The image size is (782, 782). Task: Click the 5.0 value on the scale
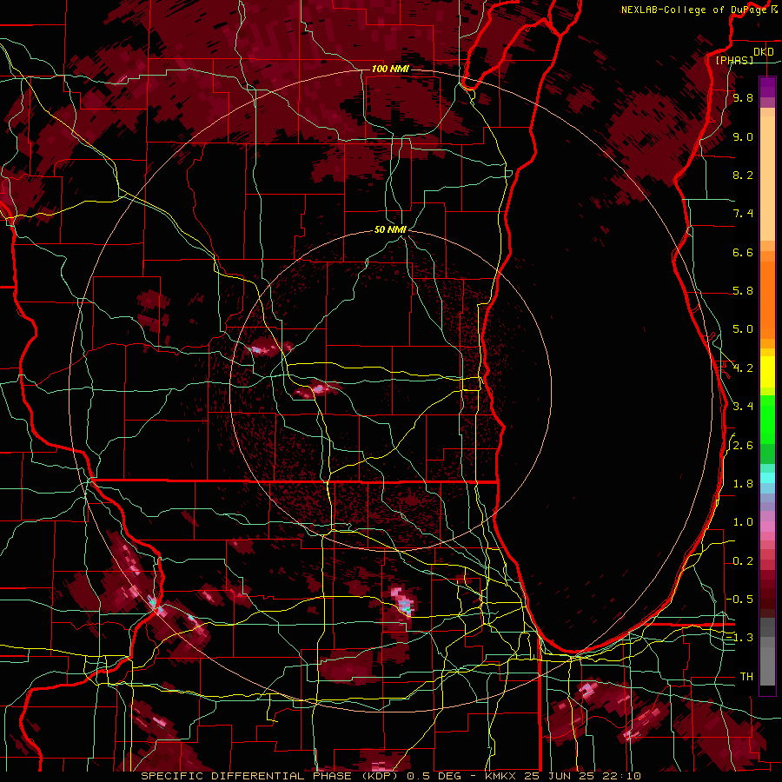743,329
